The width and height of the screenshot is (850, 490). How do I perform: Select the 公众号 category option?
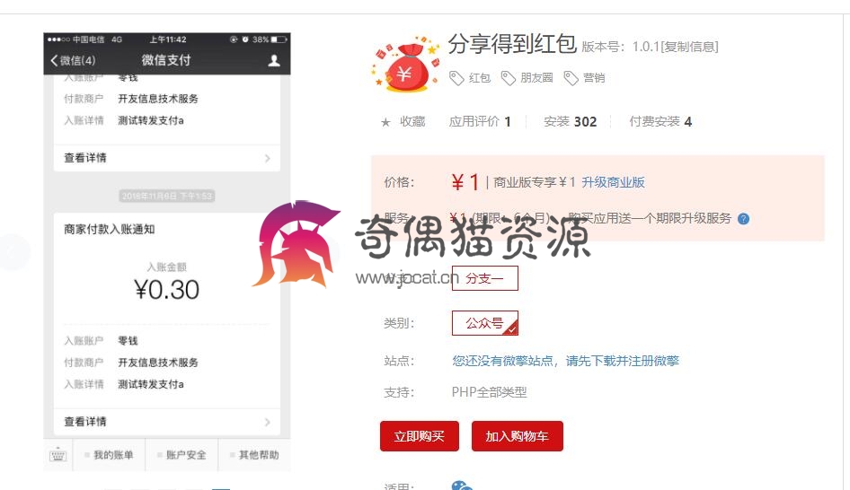(x=484, y=323)
